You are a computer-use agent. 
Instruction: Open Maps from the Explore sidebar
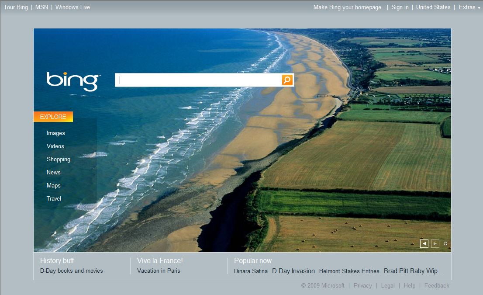click(x=54, y=186)
